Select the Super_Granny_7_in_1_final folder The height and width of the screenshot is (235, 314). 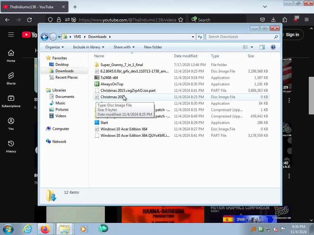pos(121,65)
